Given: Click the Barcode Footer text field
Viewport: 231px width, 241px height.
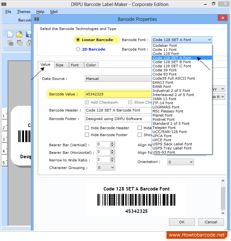Looking at the screenshot, I should (x=118, y=119).
